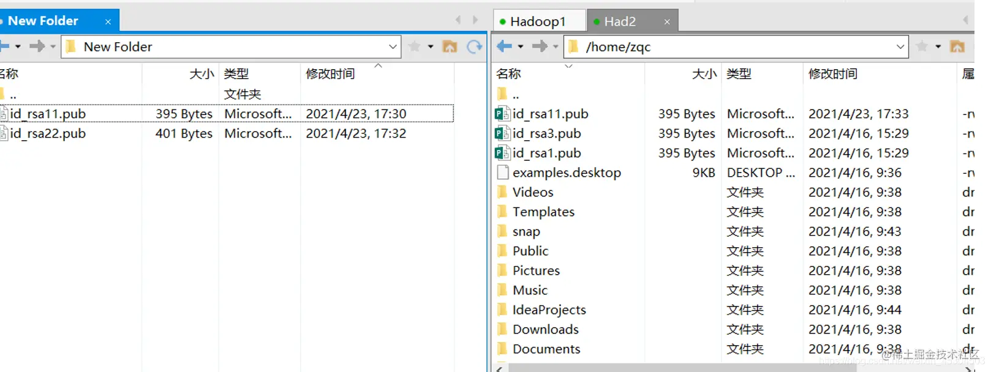The width and height of the screenshot is (991, 372).
Task: Select examples.desktop file icon
Action: (x=502, y=173)
